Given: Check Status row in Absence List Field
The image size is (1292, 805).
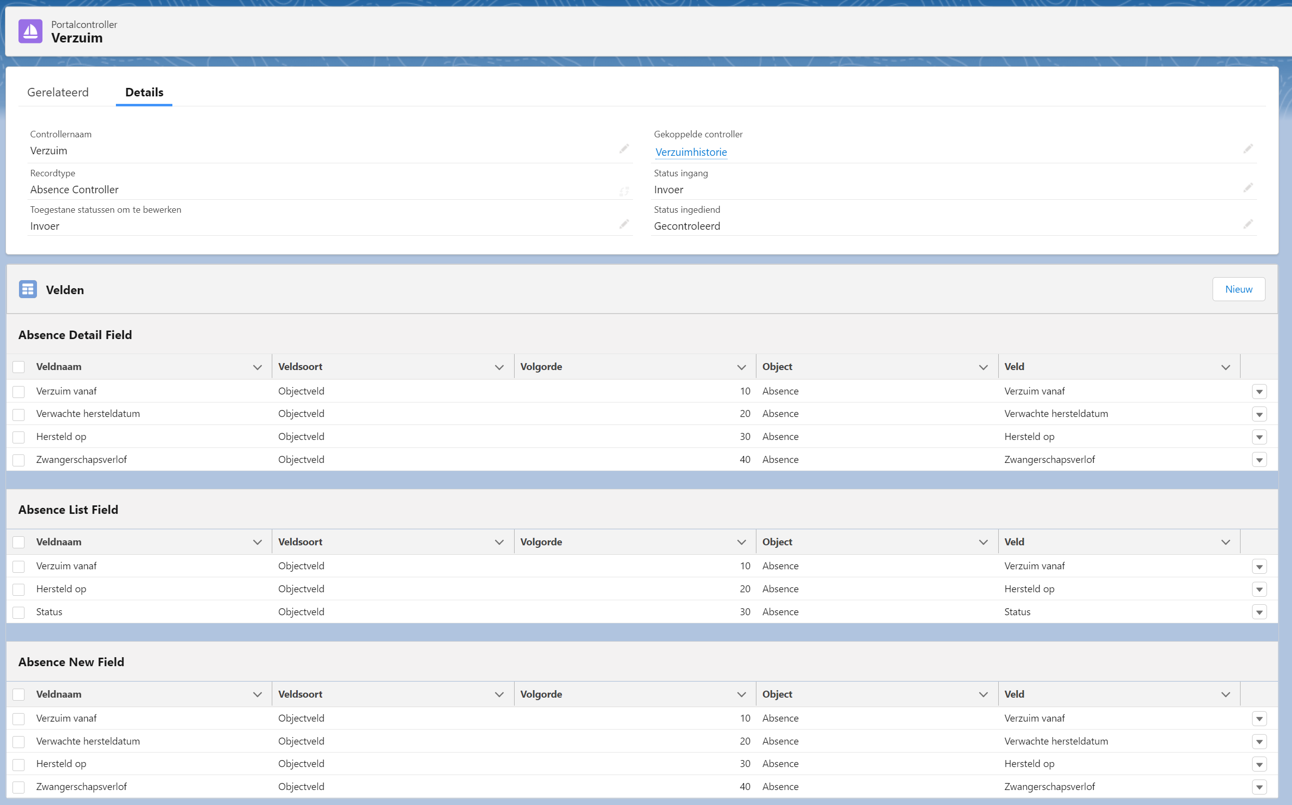Looking at the screenshot, I should click(18, 612).
